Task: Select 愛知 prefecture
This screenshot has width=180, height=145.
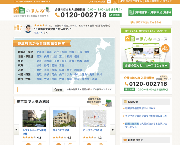Action: coord(54,65)
